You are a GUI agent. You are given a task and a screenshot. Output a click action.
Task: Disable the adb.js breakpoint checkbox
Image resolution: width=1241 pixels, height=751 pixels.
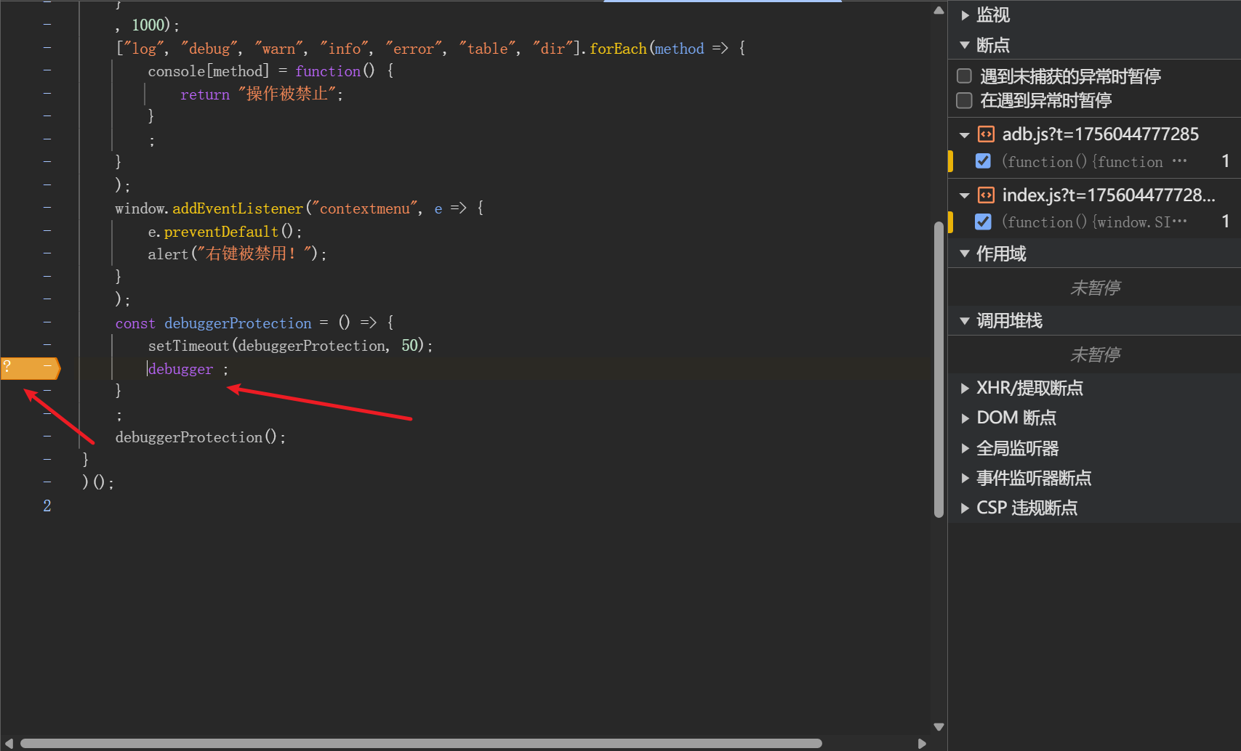tap(983, 161)
